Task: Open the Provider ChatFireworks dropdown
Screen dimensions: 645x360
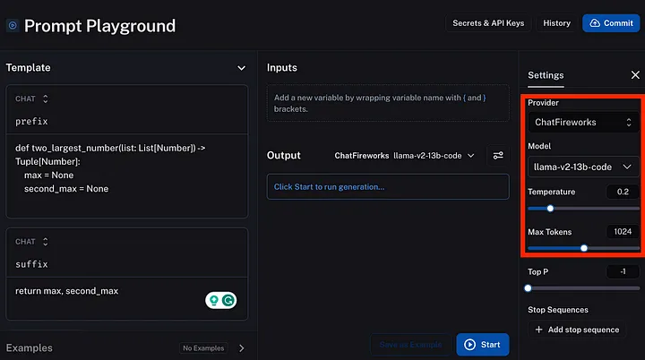Action: 583,122
